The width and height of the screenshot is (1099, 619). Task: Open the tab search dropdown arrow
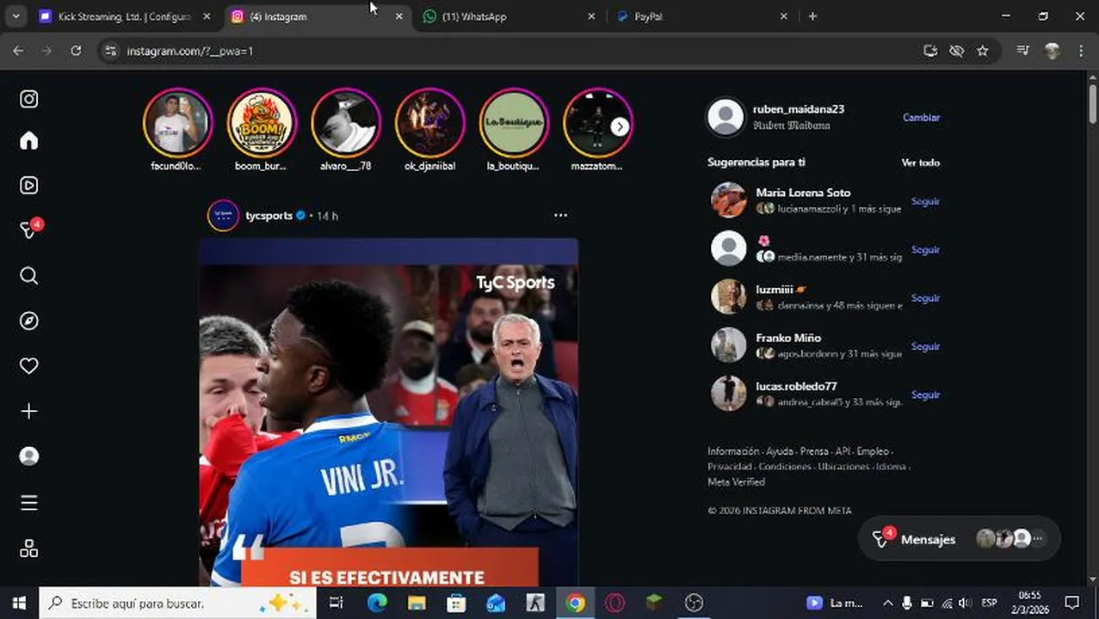pyautogui.click(x=15, y=16)
